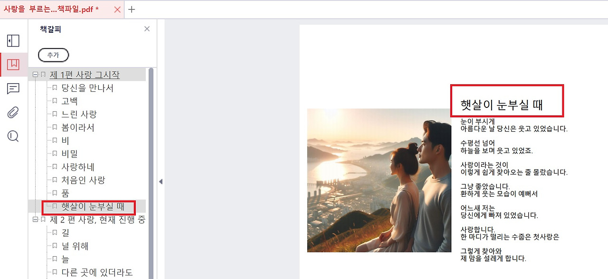This screenshot has height=279, width=608.
Task: Collapse the 제 2 편 사랑, 현재 진행 중 group
Action: (35, 220)
